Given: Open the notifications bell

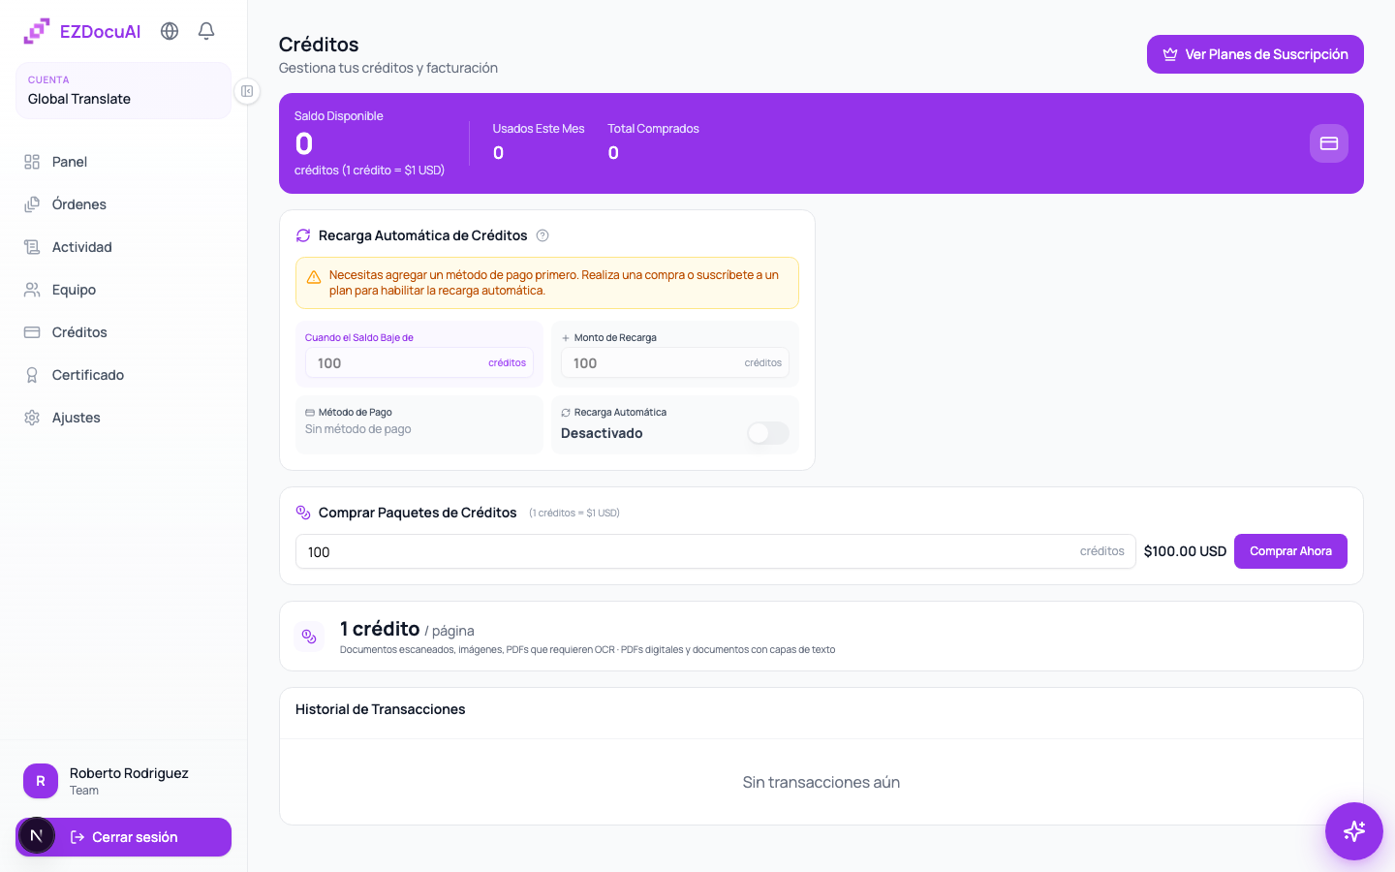Looking at the screenshot, I should pyautogui.click(x=206, y=31).
